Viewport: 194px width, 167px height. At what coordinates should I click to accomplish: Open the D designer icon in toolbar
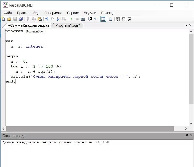(118, 19)
